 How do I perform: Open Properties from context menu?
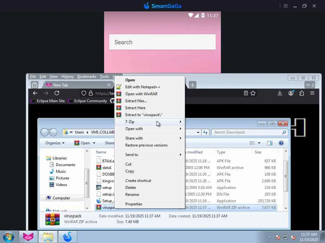point(150,204)
